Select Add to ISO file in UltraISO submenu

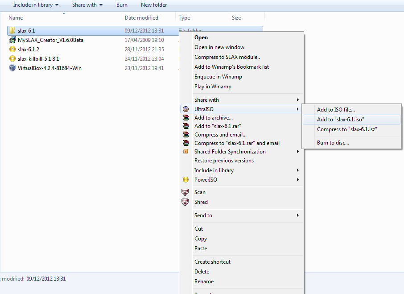pos(336,110)
